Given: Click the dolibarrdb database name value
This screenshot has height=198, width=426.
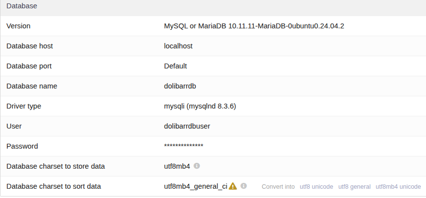Looking at the screenshot, I should click(180, 86).
